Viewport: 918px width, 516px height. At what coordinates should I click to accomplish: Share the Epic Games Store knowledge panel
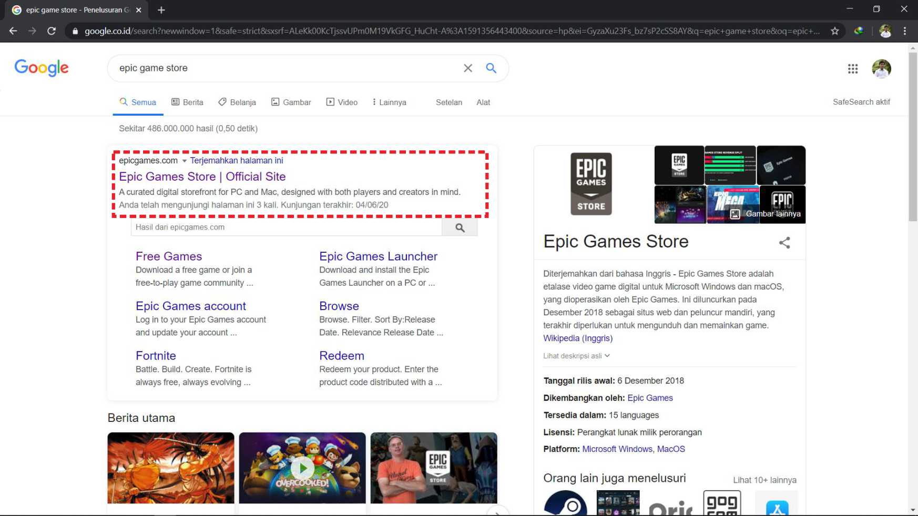[x=784, y=243]
